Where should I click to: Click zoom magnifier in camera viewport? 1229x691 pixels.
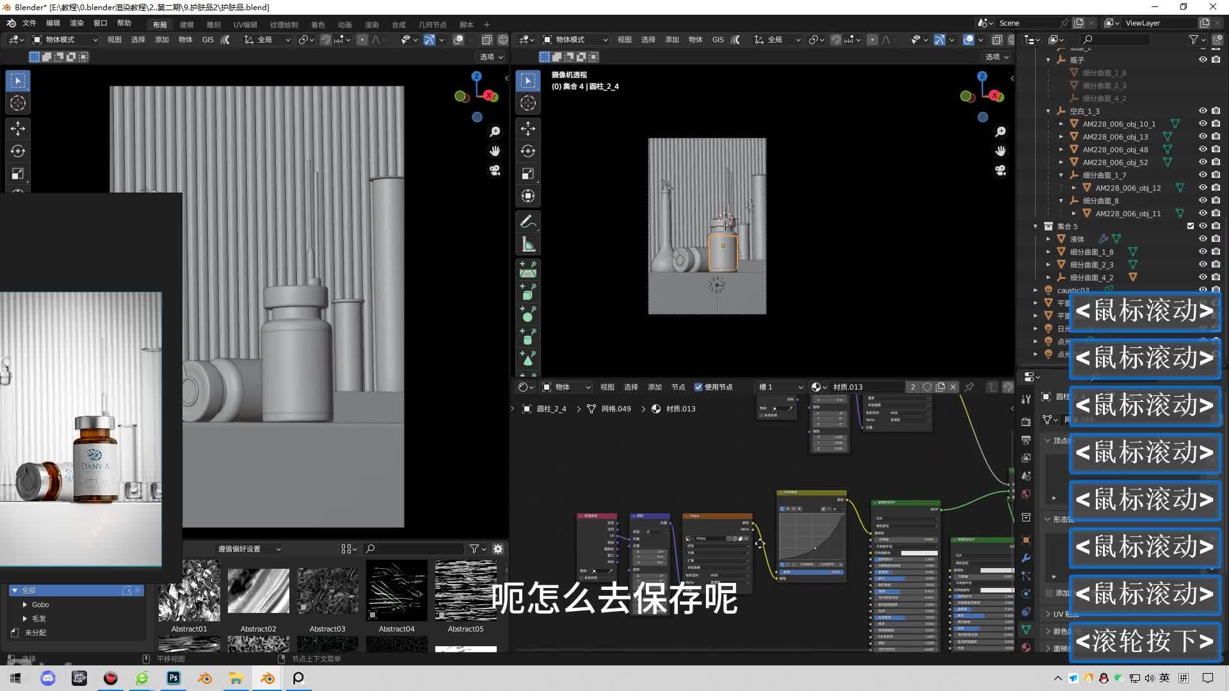pos(1000,132)
